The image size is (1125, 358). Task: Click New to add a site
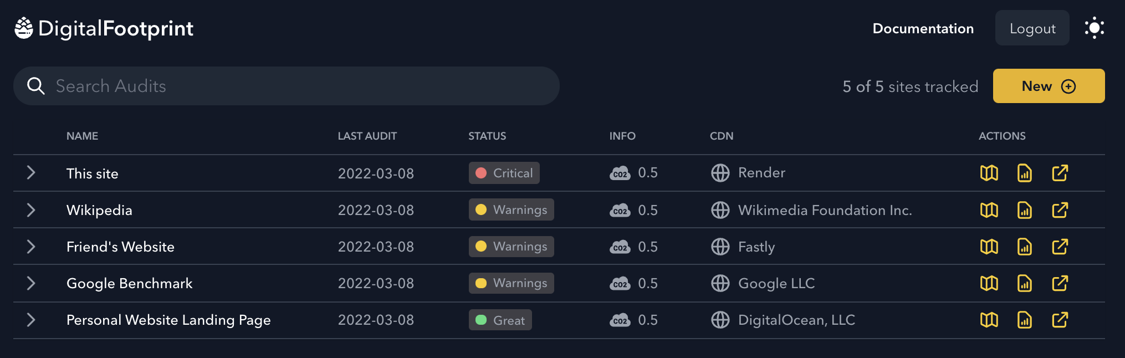1049,86
